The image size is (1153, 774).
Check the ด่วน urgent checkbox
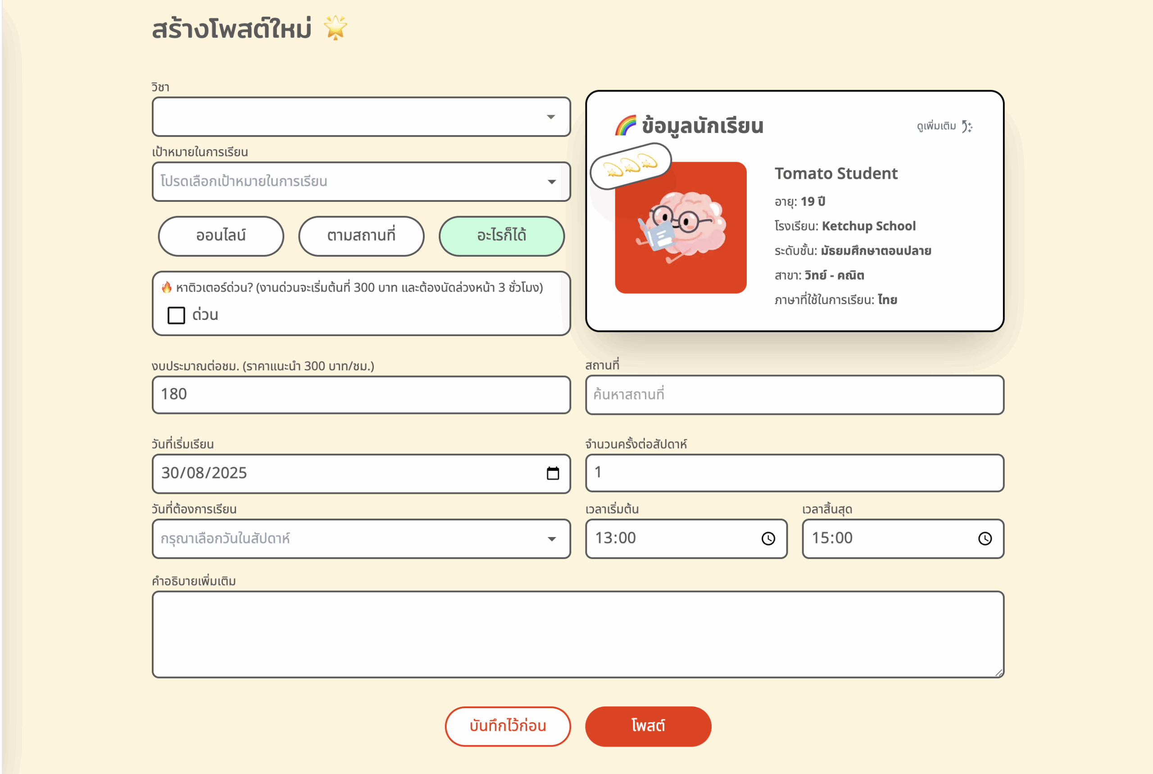(176, 315)
